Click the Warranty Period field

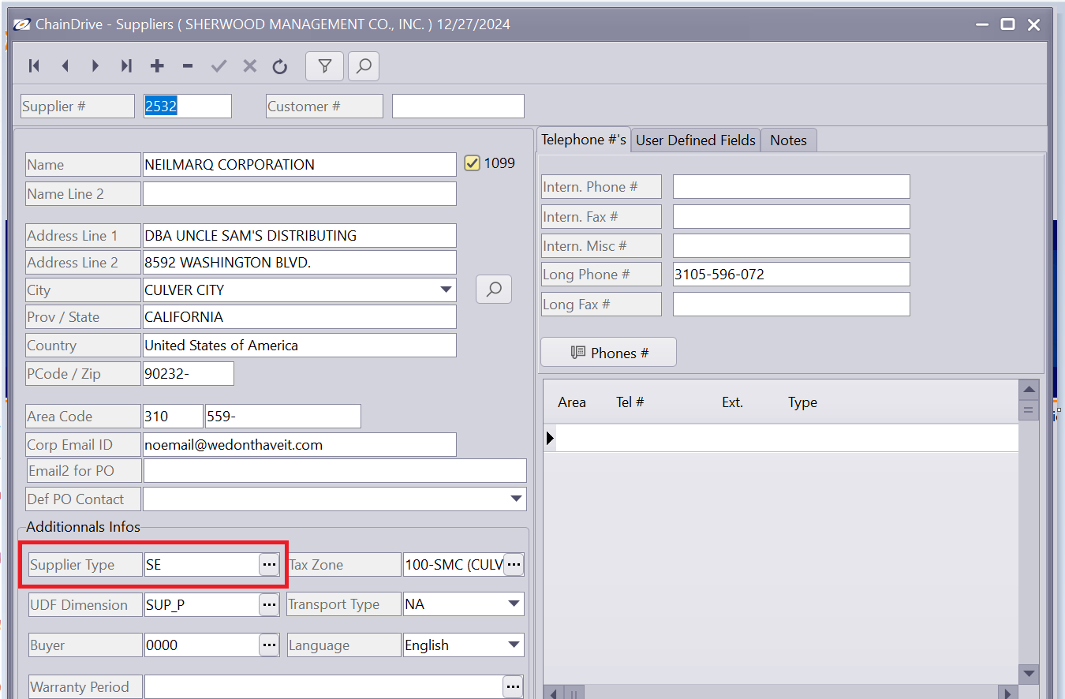click(x=323, y=687)
